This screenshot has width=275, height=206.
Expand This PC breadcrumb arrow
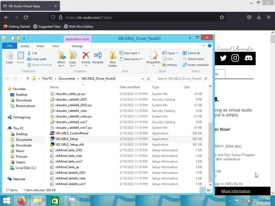(56, 79)
